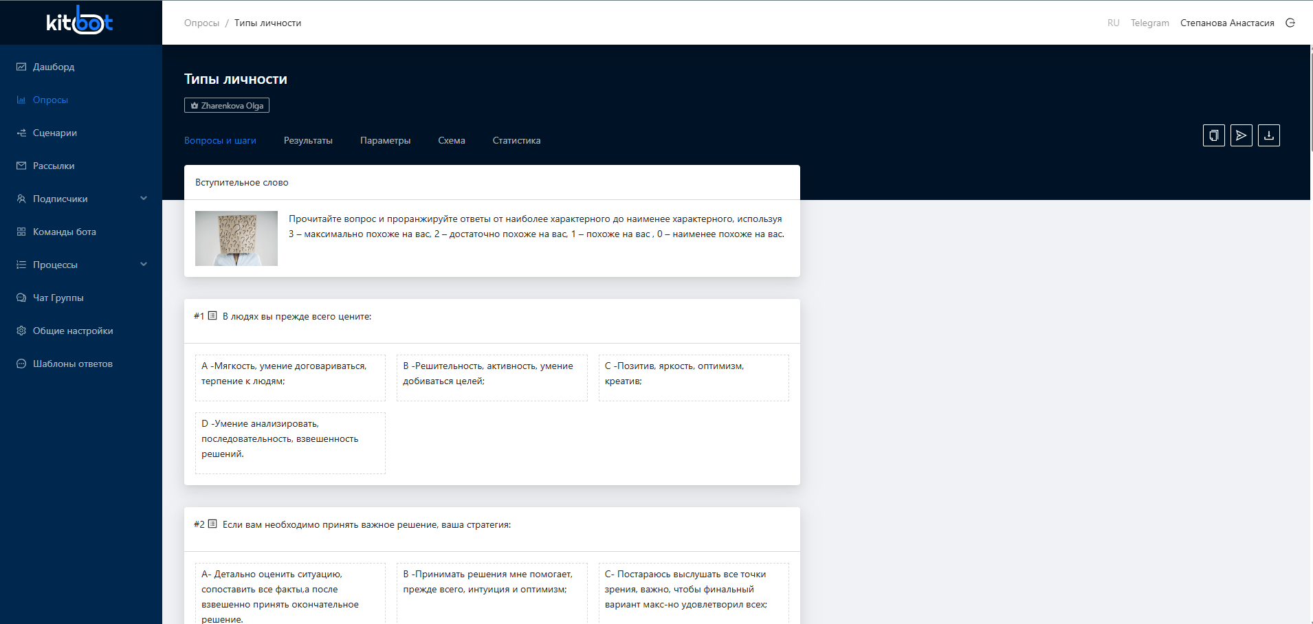Select question #2 title text
This screenshot has width=1313, height=624.
(x=366, y=524)
